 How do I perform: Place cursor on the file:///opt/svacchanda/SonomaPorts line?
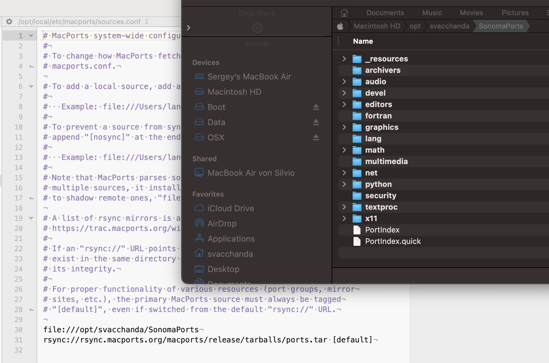[121, 330]
